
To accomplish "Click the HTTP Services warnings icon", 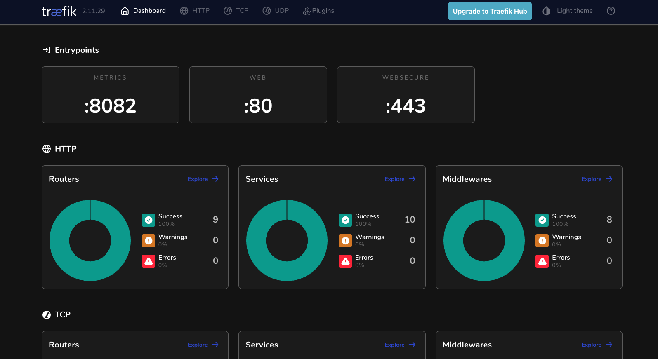I will [345, 241].
